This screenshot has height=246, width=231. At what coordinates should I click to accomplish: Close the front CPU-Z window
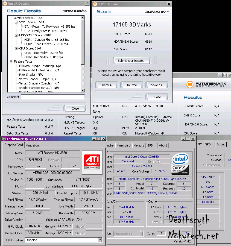point(193,139)
